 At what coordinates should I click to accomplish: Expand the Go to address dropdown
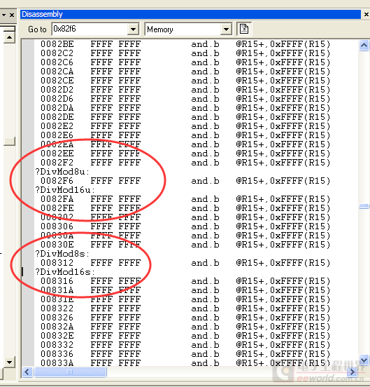[133, 29]
